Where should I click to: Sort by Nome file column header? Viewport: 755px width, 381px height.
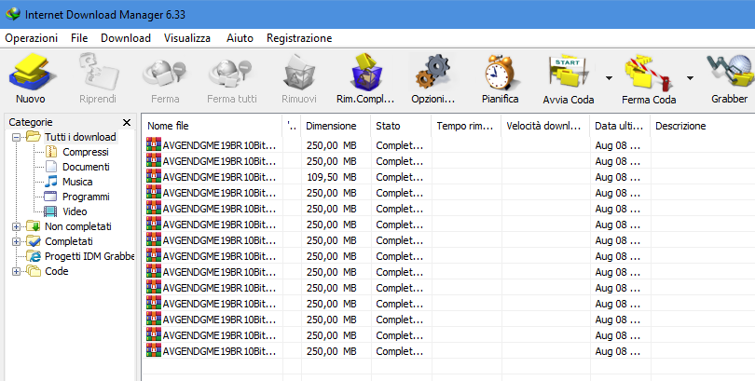(212, 126)
